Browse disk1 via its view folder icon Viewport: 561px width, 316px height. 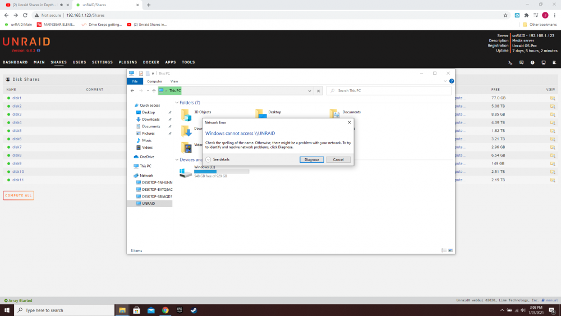point(553,98)
